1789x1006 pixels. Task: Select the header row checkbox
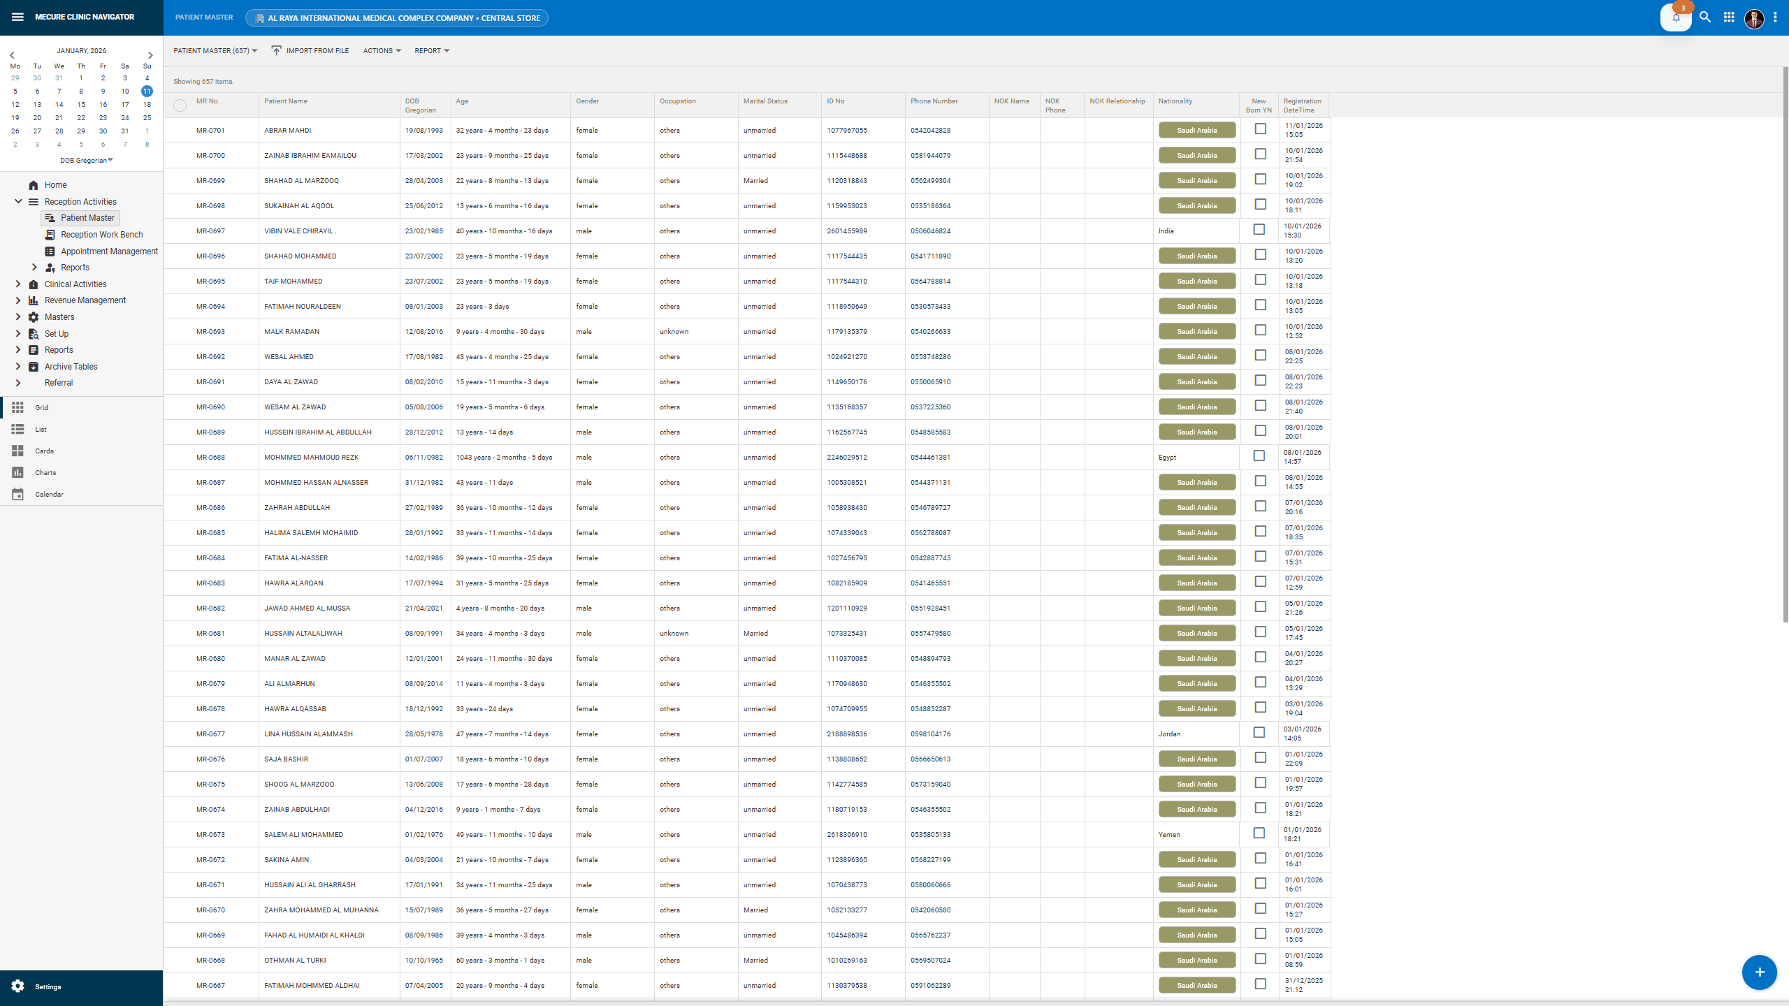point(180,105)
